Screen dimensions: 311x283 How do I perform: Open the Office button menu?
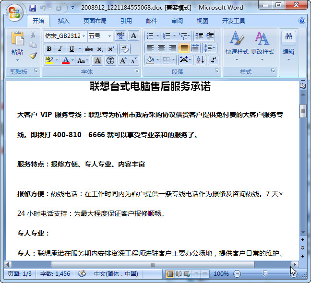[x=14, y=12]
